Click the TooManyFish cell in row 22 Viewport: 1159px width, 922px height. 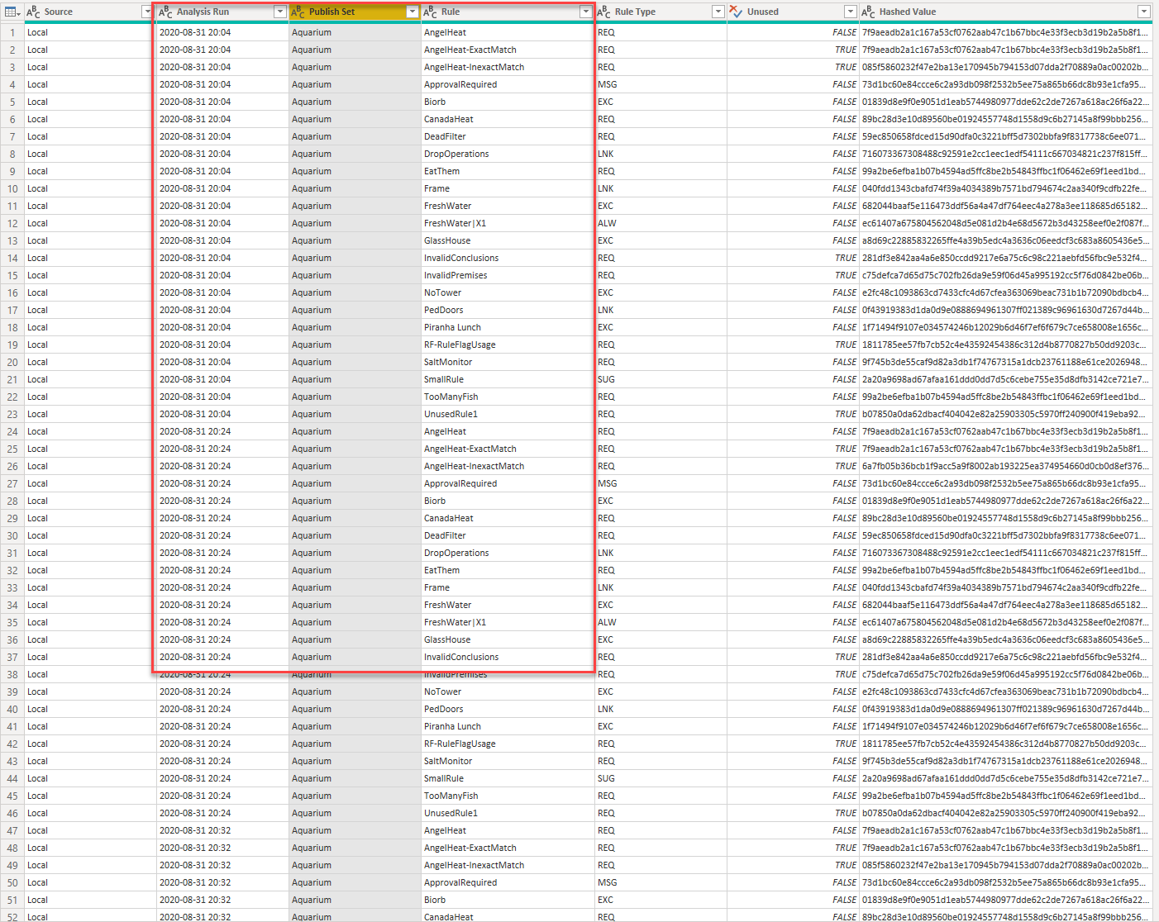[x=508, y=397]
